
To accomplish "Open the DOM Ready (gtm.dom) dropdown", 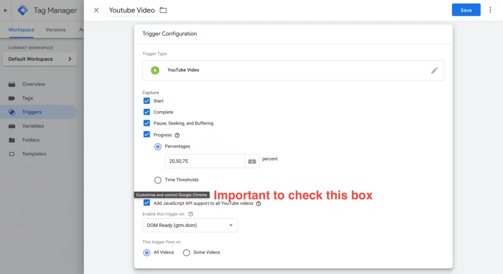I will [190, 225].
